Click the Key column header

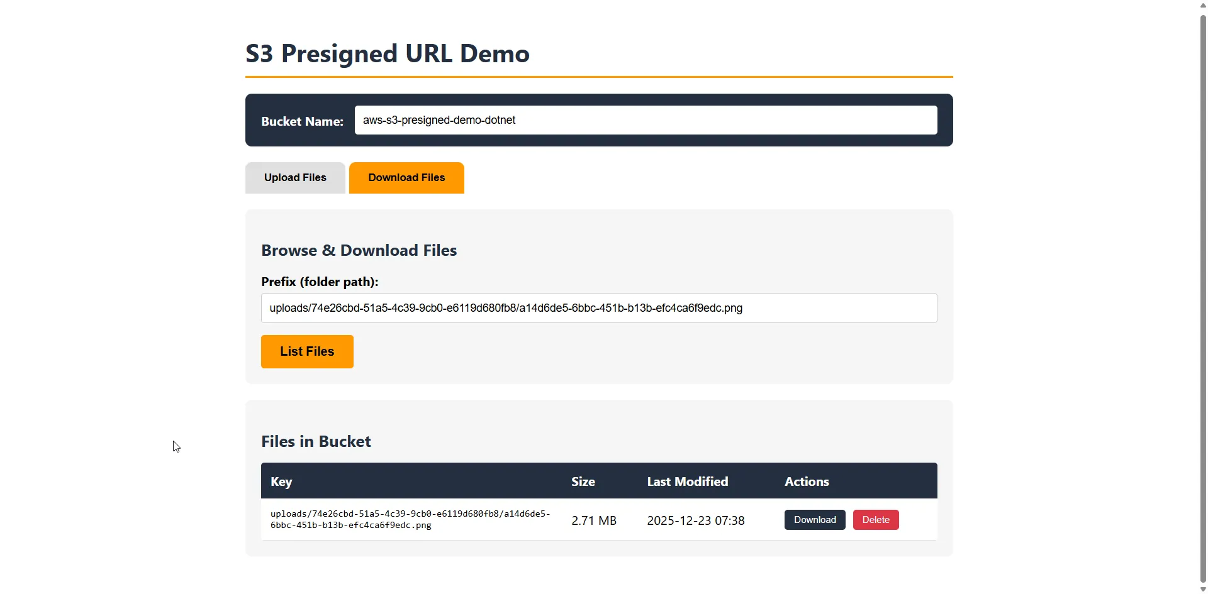pyautogui.click(x=281, y=481)
